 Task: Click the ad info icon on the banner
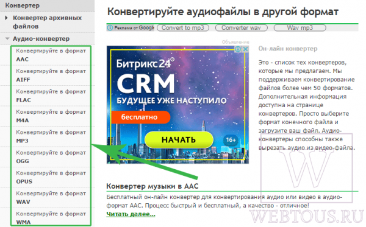238,49
